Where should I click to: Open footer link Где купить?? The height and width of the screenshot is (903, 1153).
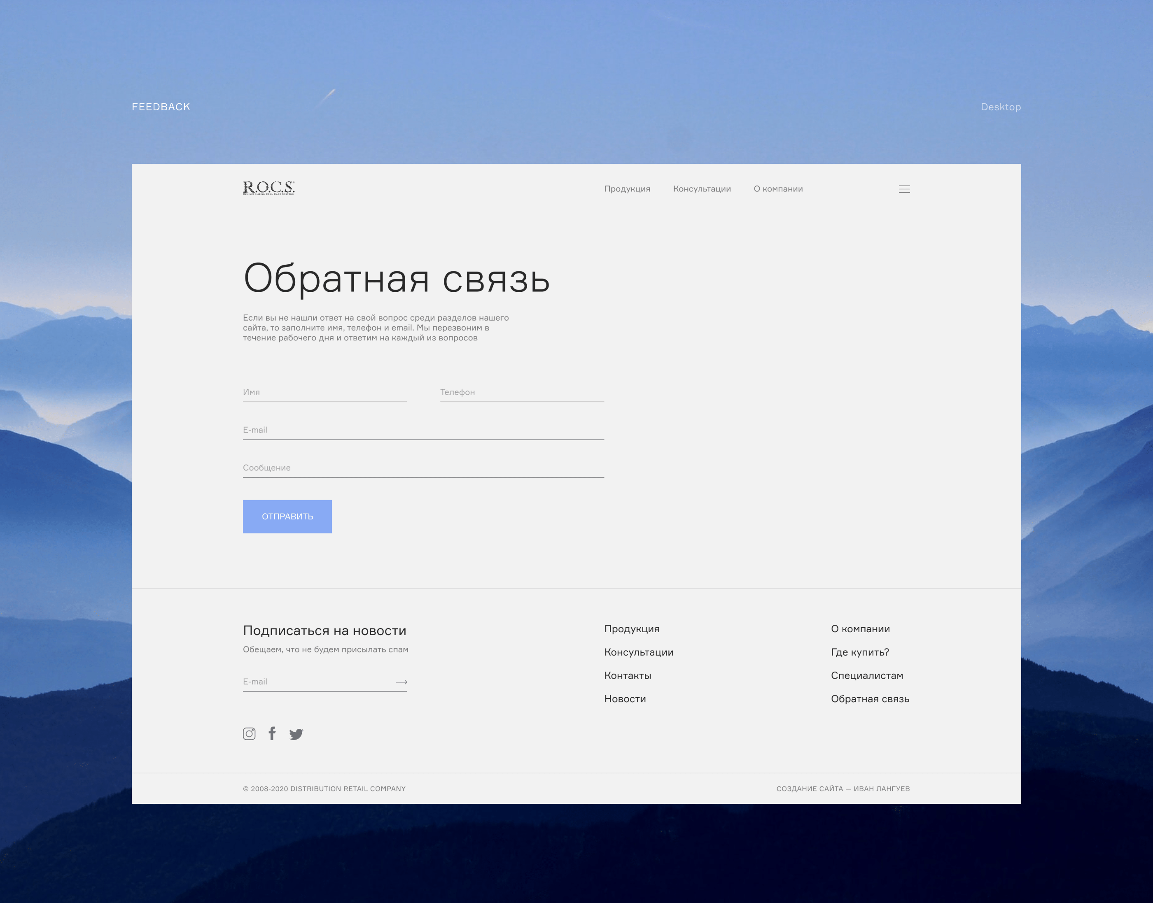[859, 652]
